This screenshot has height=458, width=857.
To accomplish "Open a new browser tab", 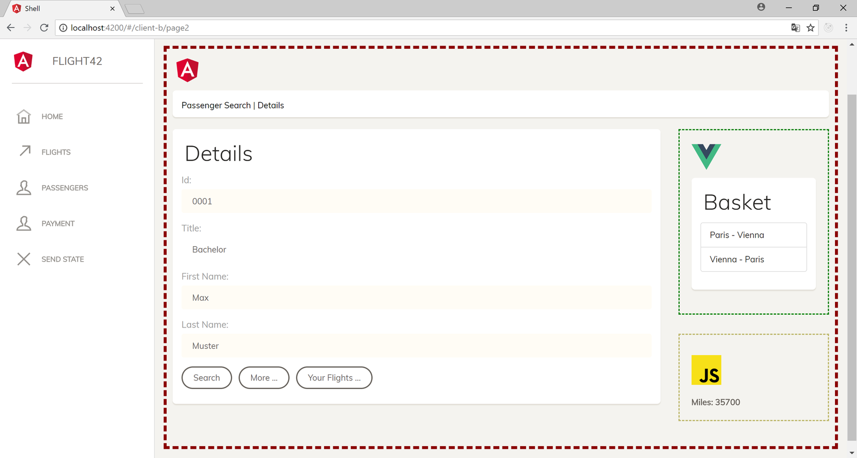I will click(134, 9).
